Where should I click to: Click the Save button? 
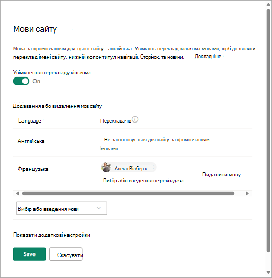click(x=29, y=254)
